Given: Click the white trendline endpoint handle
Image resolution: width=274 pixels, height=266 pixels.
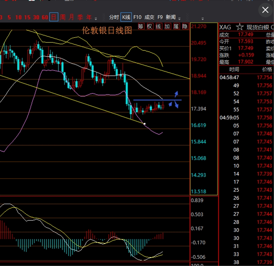Looking at the screenshot, I should point(144,124).
